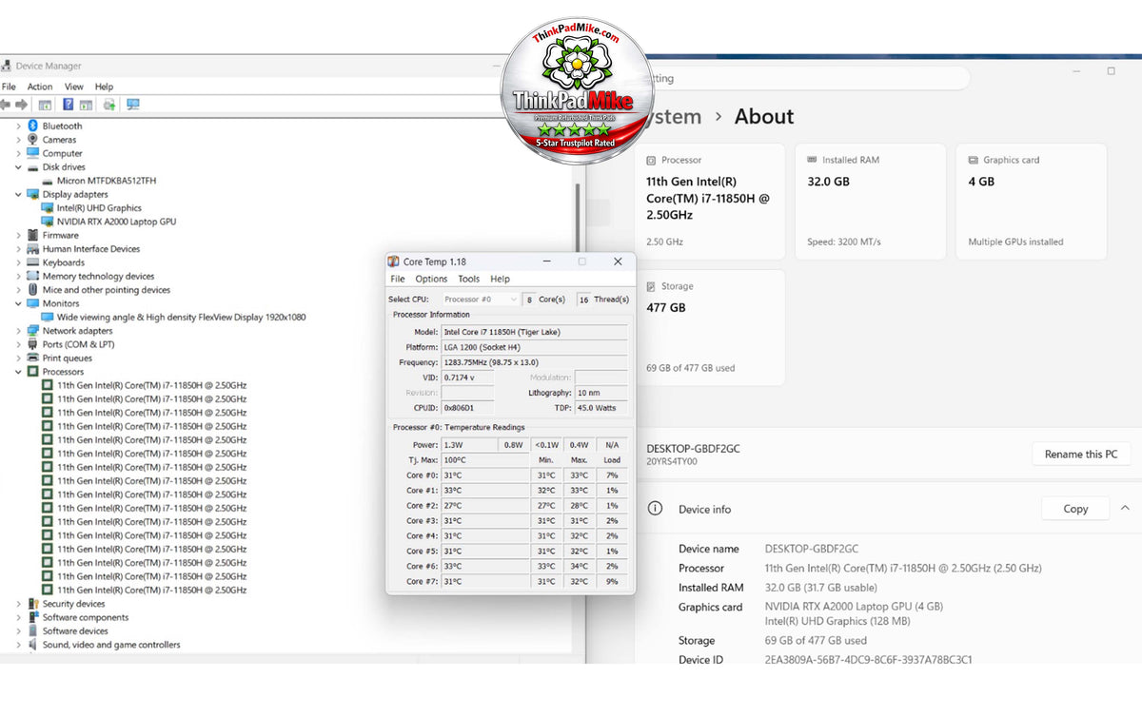The height and width of the screenshot is (717, 1142).
Task: Select the Monitors category icon
Action: pyautogui.click(x=32, y=303)
